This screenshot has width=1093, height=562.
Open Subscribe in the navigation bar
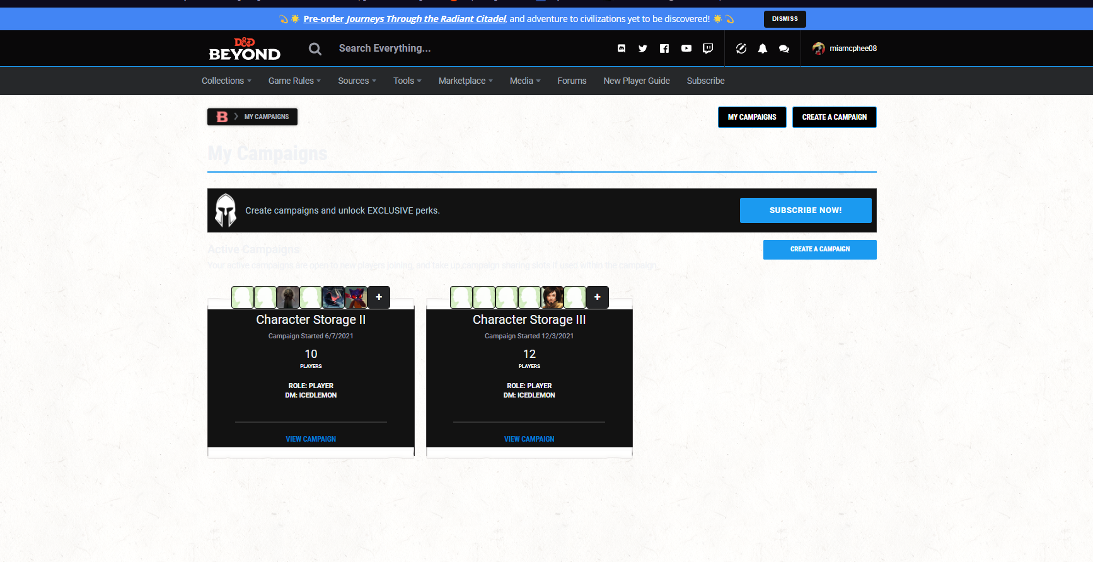click(x=706, y=81)
